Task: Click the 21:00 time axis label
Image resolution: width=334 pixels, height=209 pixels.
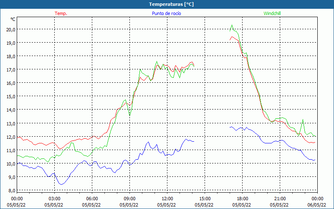Action: tap(280, 199)
